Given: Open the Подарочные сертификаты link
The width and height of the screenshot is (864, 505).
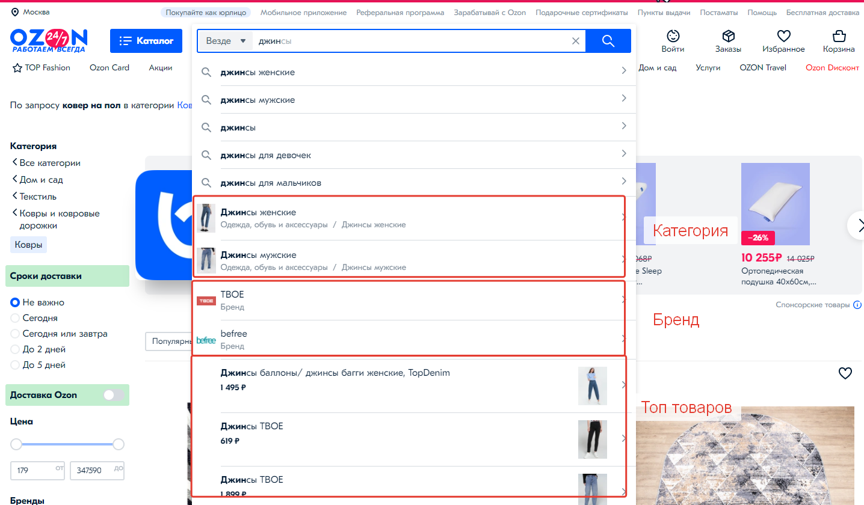Looking at the screenshot, I should [582, 12].
